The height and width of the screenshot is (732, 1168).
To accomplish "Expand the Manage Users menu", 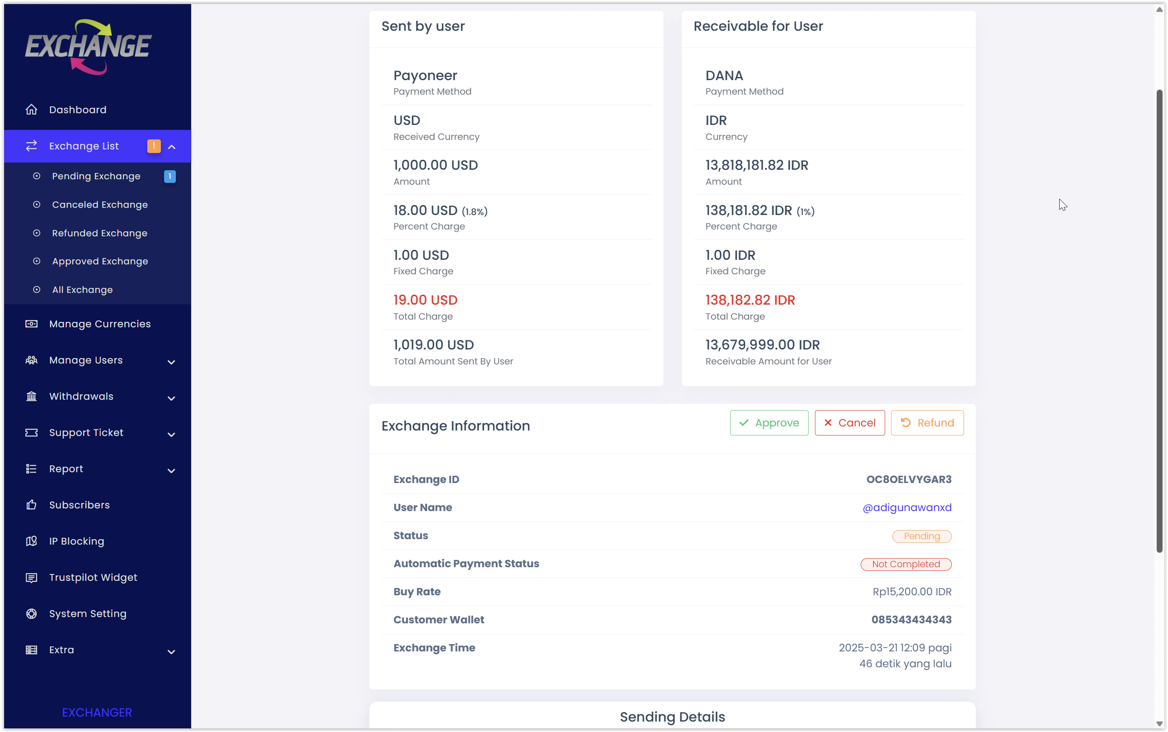I will pyautogui.click(x=171, y=362).
